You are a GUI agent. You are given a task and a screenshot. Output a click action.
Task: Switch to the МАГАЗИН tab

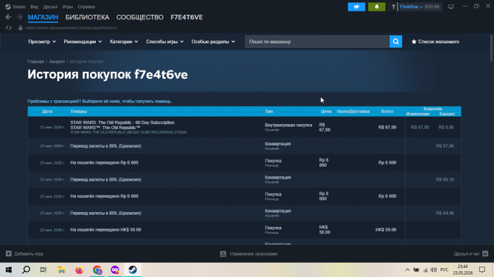[x=43, y=17]
